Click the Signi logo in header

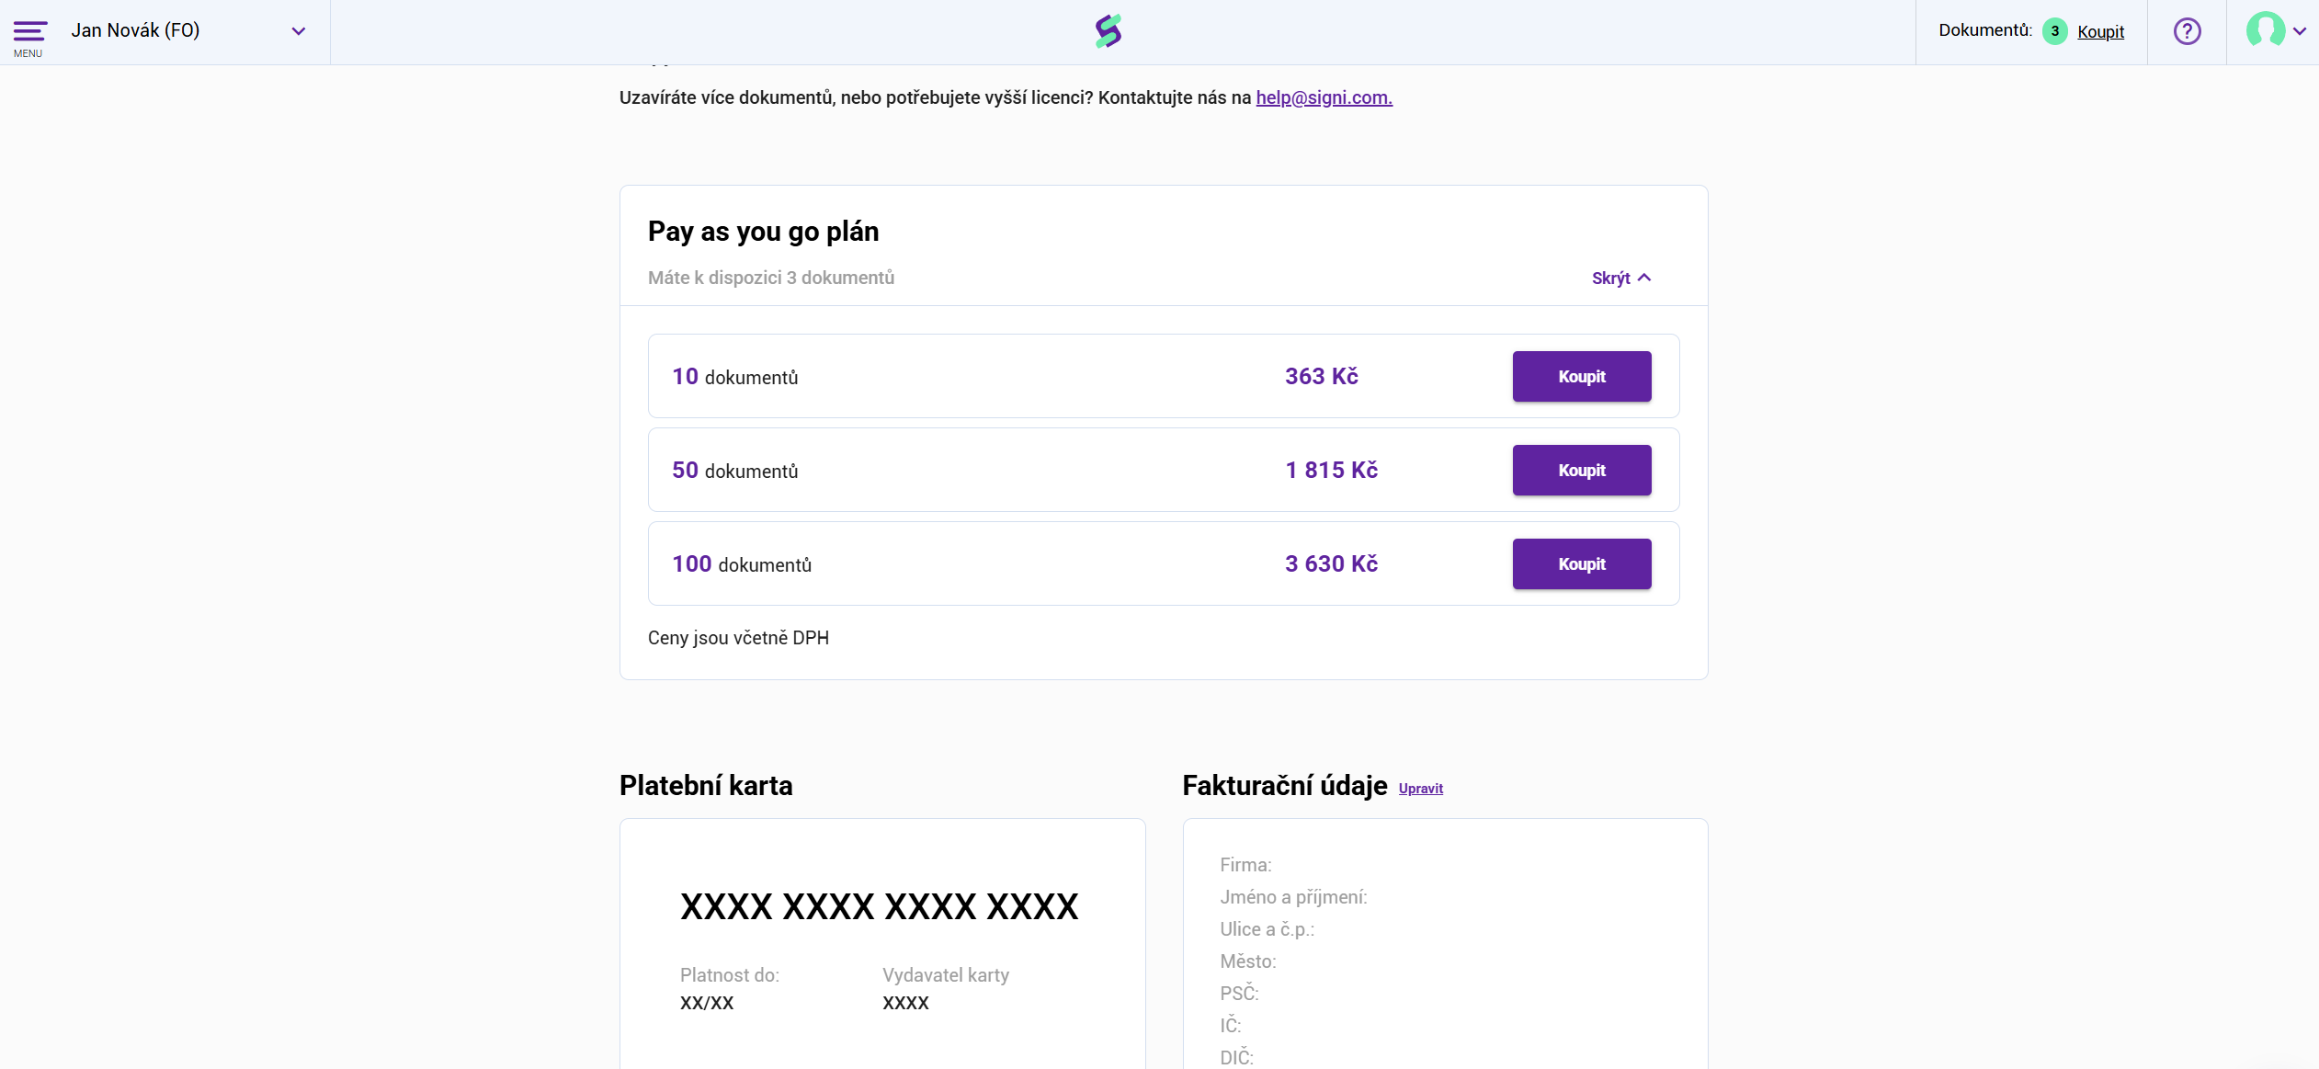[x=1108, y=31]
